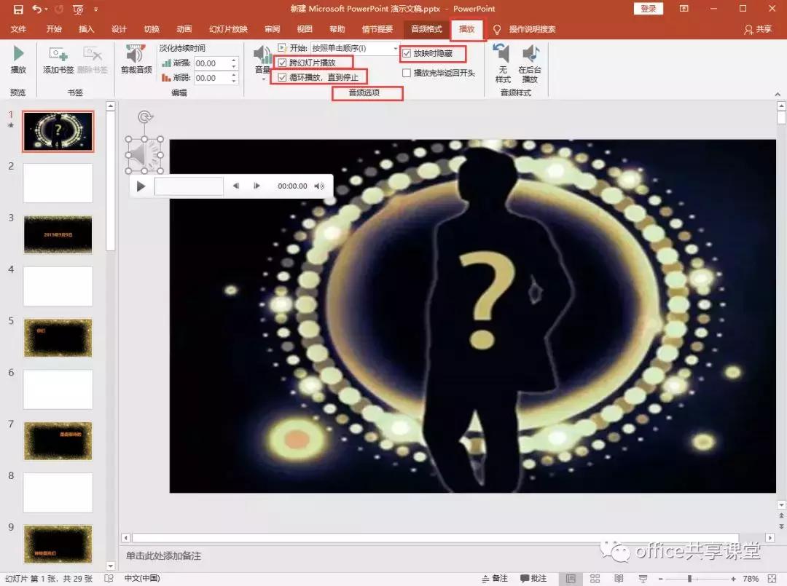Switch to the 设计 ribbon tab
Image resolution: width=787 pixels, height=586 pixels.
click(119, 29)
